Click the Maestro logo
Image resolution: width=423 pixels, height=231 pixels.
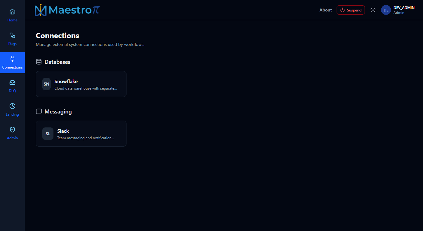pyautogui.click(x=67, y=10)
